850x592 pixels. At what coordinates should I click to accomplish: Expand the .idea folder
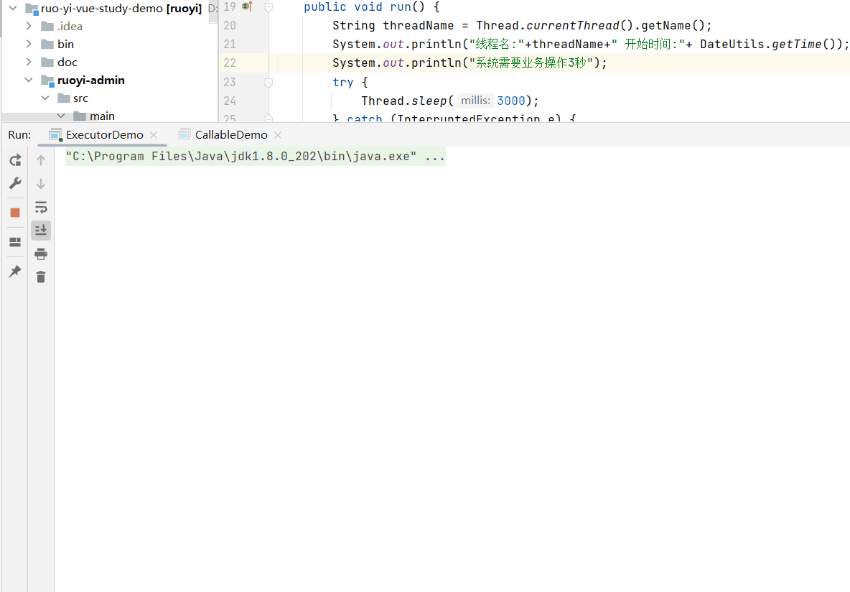tap(29, 27)
